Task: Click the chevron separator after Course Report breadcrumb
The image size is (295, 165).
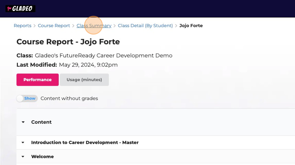Action: point(73,26)
